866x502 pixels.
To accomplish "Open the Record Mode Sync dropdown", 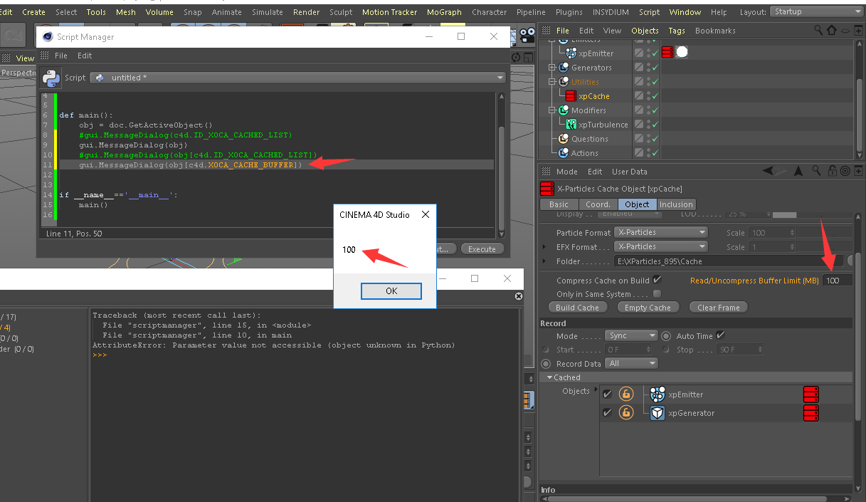I will [632, 335].
